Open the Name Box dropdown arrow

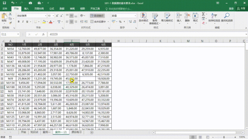pyautogui.click(x=18, y=34)
